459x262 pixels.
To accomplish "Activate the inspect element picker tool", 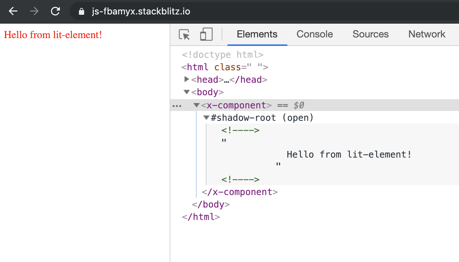I will 184,34.
